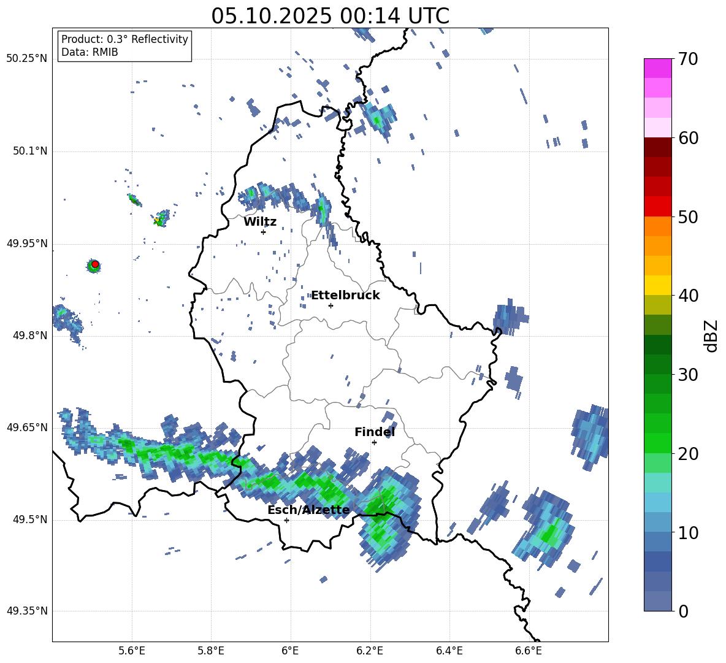Screen dimensions: 726x663
Task: Click the light blue colorbar band above 10
Action: pos(657,522)
